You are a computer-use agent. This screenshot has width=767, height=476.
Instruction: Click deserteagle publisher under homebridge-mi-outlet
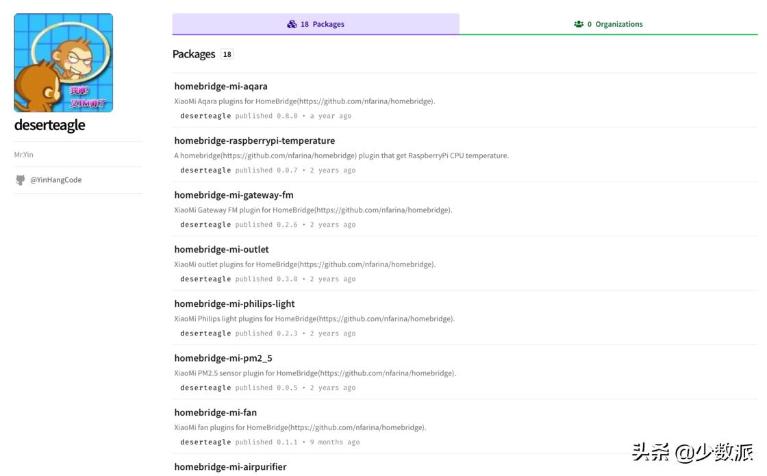(205, 279)
